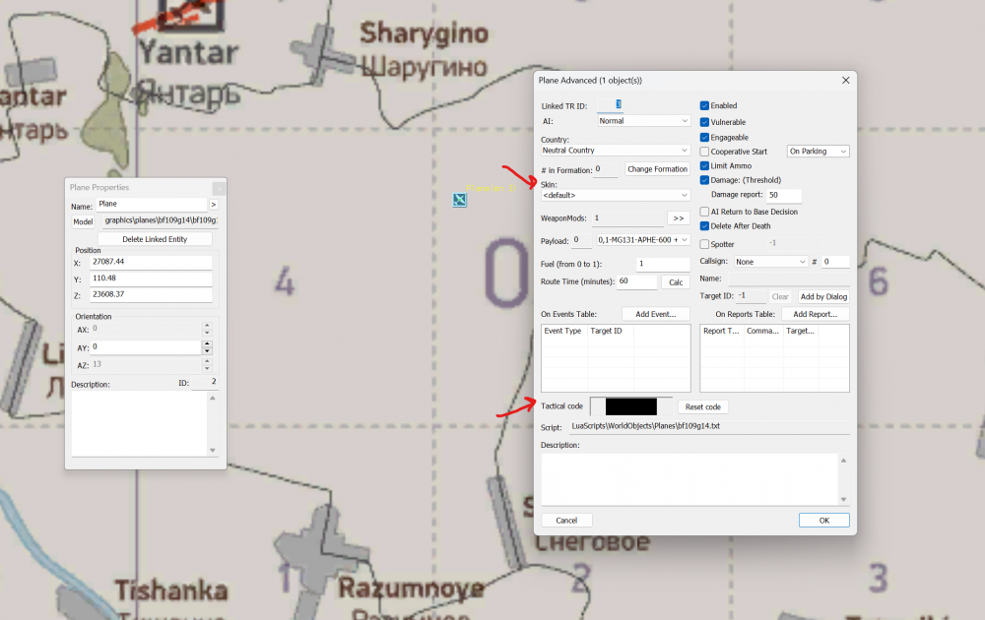This screenshot has height=620, width=985.
Task: Click the Change Formation button
Action: [657, 169]
